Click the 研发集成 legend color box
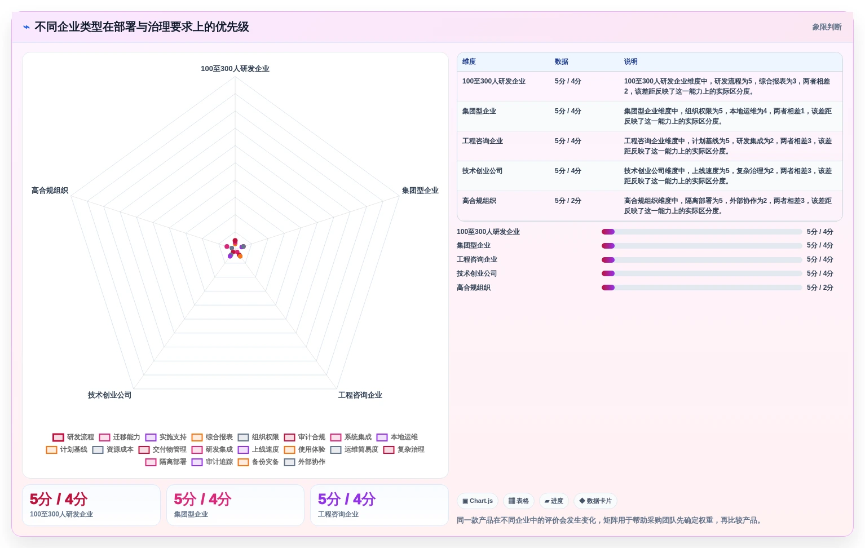865x548 pixels. coord(197,450)
